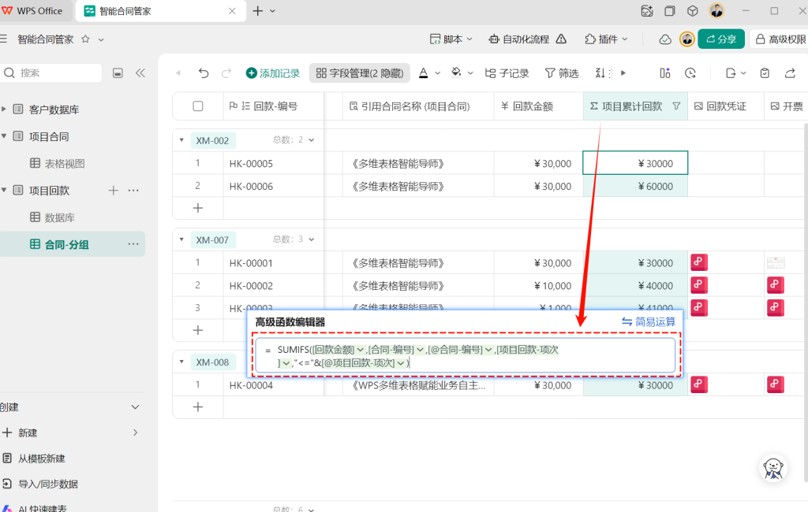The width and height of the screenshot is (808, 512).
Task: Expand more toolbar items arrow
Action: tap(623, 73)
